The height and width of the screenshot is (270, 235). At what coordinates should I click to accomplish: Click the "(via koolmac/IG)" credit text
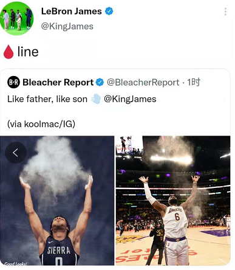pyautogui.click(x=41, y=124)
